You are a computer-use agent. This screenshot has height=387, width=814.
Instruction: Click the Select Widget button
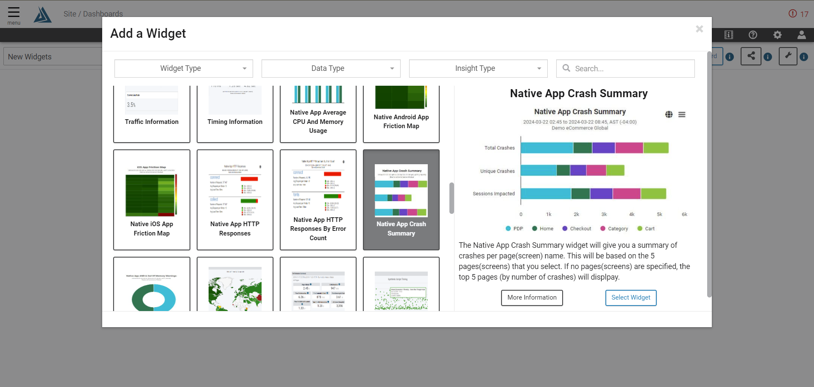[630, 297]
